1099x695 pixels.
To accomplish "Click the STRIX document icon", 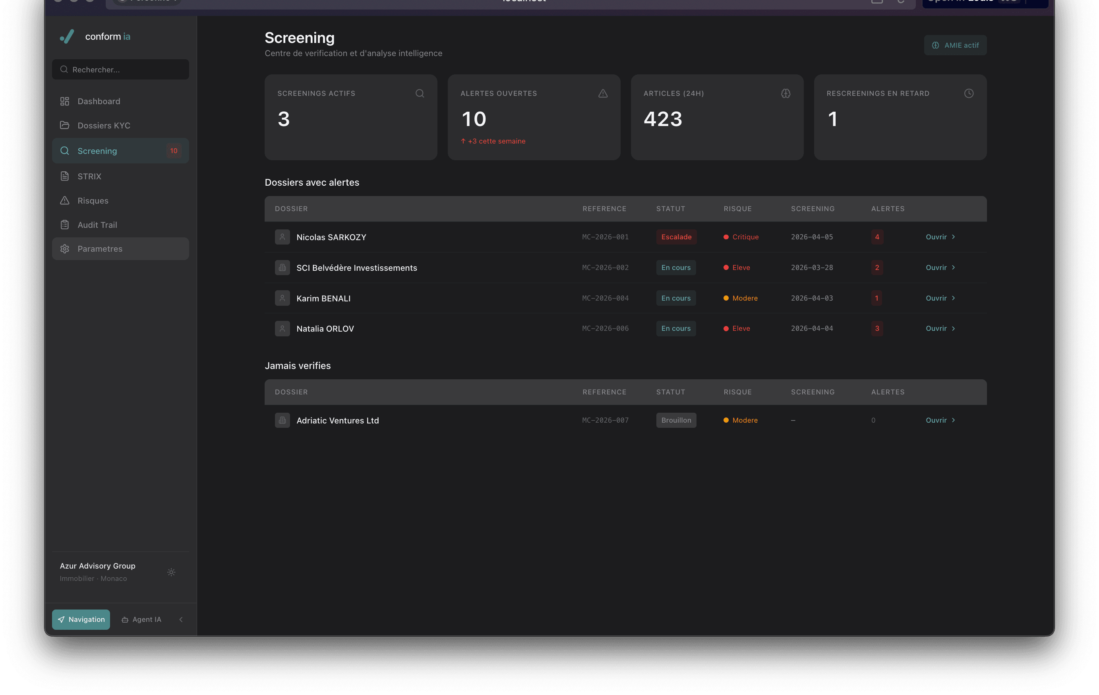I will click(65, 176).
